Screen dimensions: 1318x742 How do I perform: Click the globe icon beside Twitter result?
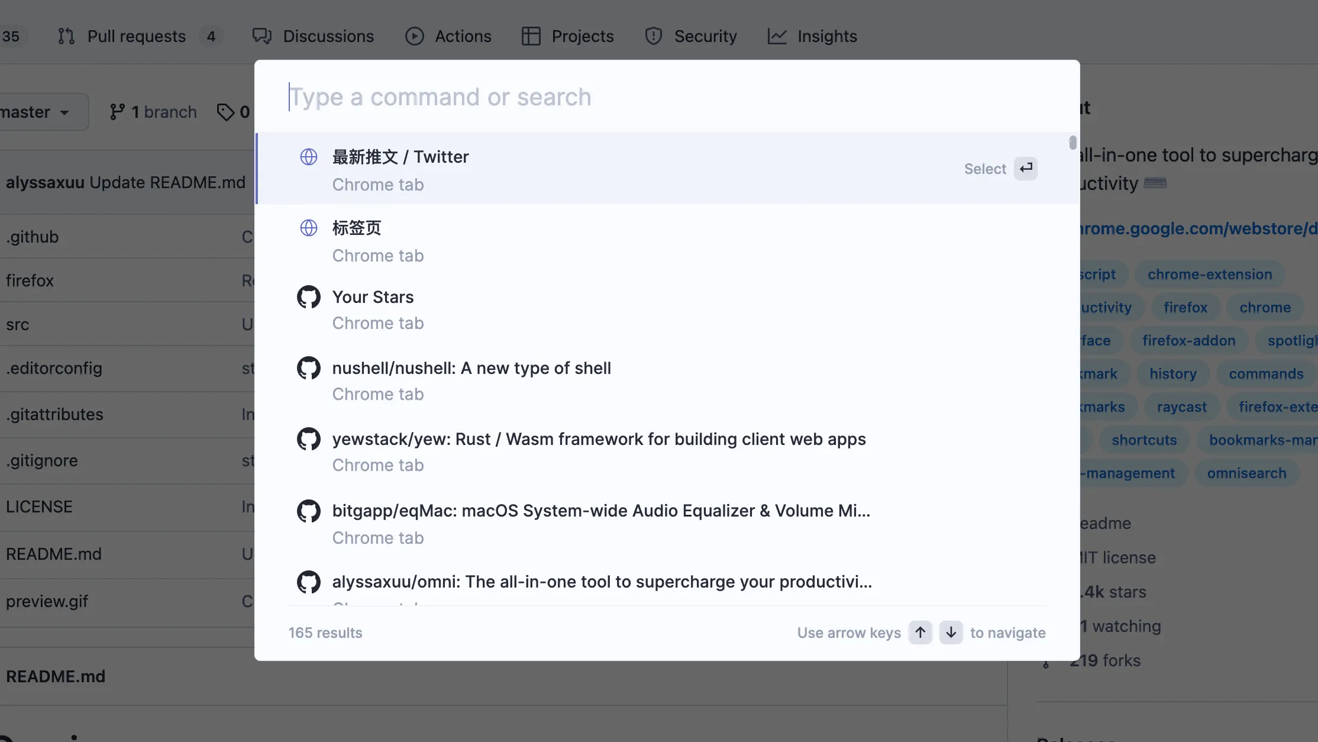pos(309,157)
